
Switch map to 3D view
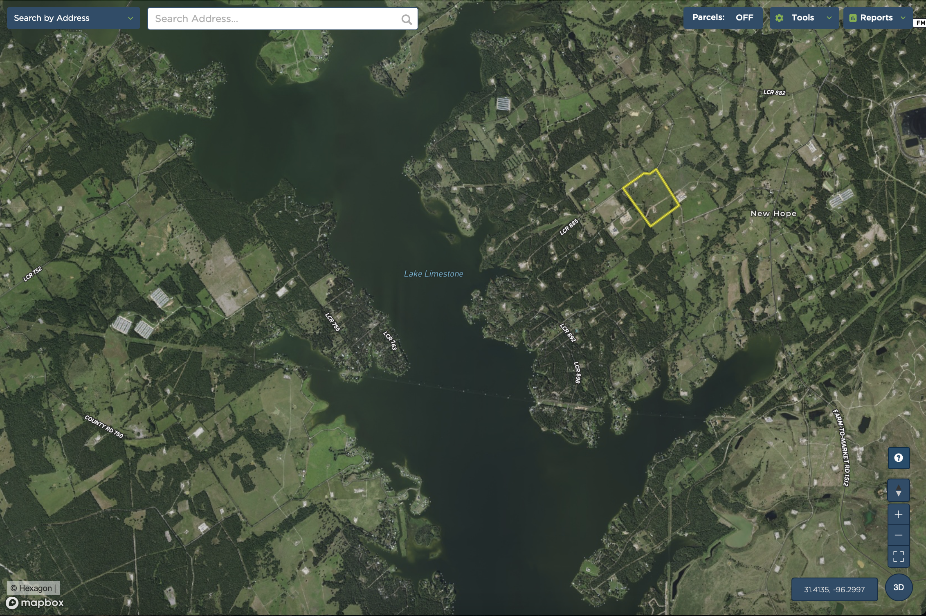coord(899,587)
